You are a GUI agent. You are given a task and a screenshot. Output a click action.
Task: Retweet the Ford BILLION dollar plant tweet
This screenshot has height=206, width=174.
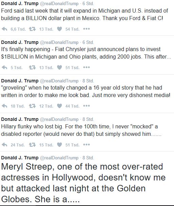[32, 29]
